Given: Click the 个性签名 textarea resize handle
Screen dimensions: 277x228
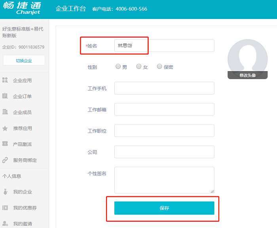Looking at the screenshot, I should coord(212,192).
